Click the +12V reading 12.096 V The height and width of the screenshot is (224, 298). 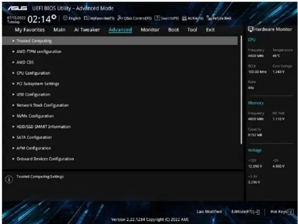click(255, 166)
